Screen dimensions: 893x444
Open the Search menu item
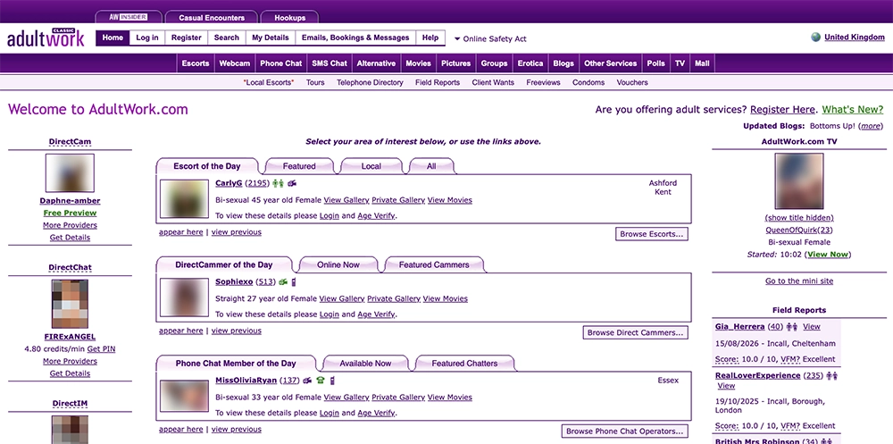227,38
